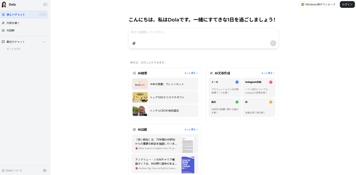Click the PDF icon beside Andrew Ng filename
This screenshot has width=356, height=175.
[x=137, y=168]
